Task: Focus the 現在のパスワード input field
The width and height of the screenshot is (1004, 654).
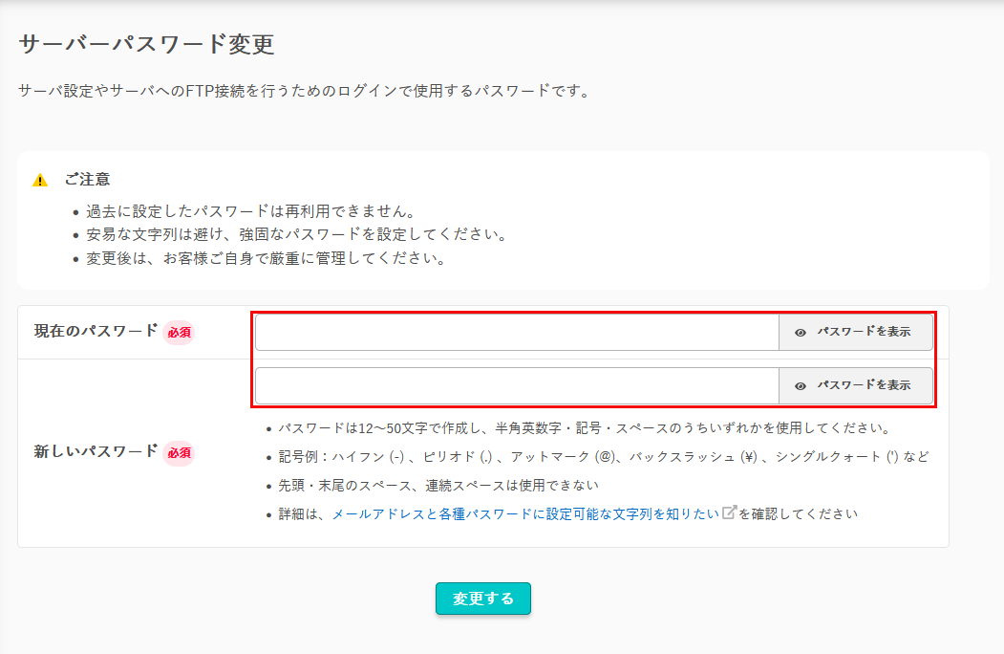Action: click(x=517, y=333)
